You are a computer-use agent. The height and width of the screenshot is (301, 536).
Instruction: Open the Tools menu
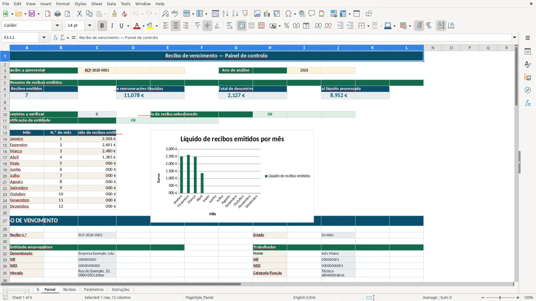pyautogui.click(x=126, y=4)
